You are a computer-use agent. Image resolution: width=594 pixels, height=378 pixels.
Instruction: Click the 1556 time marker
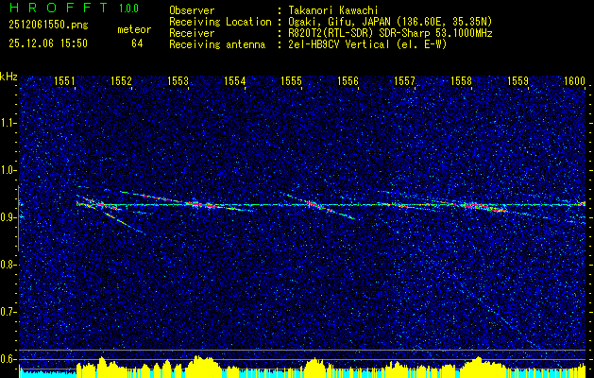[348, 80]
